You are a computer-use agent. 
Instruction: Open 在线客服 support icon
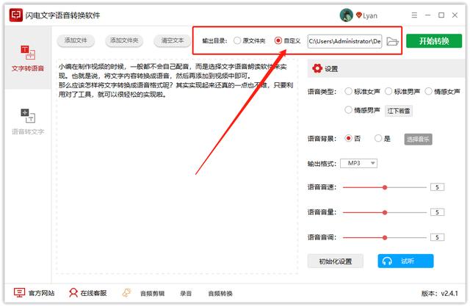87,292
